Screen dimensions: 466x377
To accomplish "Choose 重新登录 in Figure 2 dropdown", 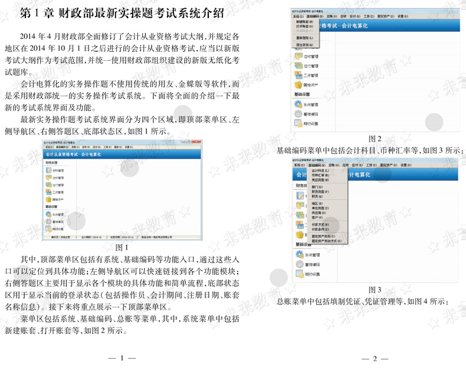I will 304,38.
